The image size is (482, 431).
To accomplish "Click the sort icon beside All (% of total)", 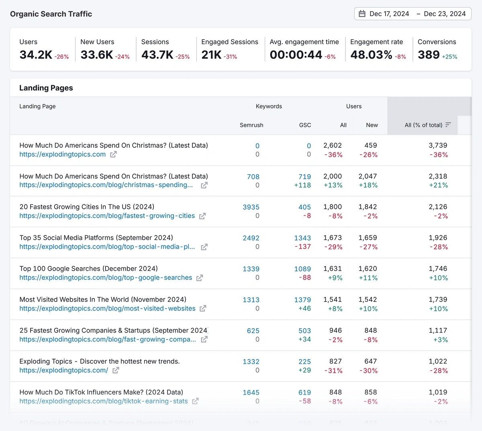I will pos(448,125).
